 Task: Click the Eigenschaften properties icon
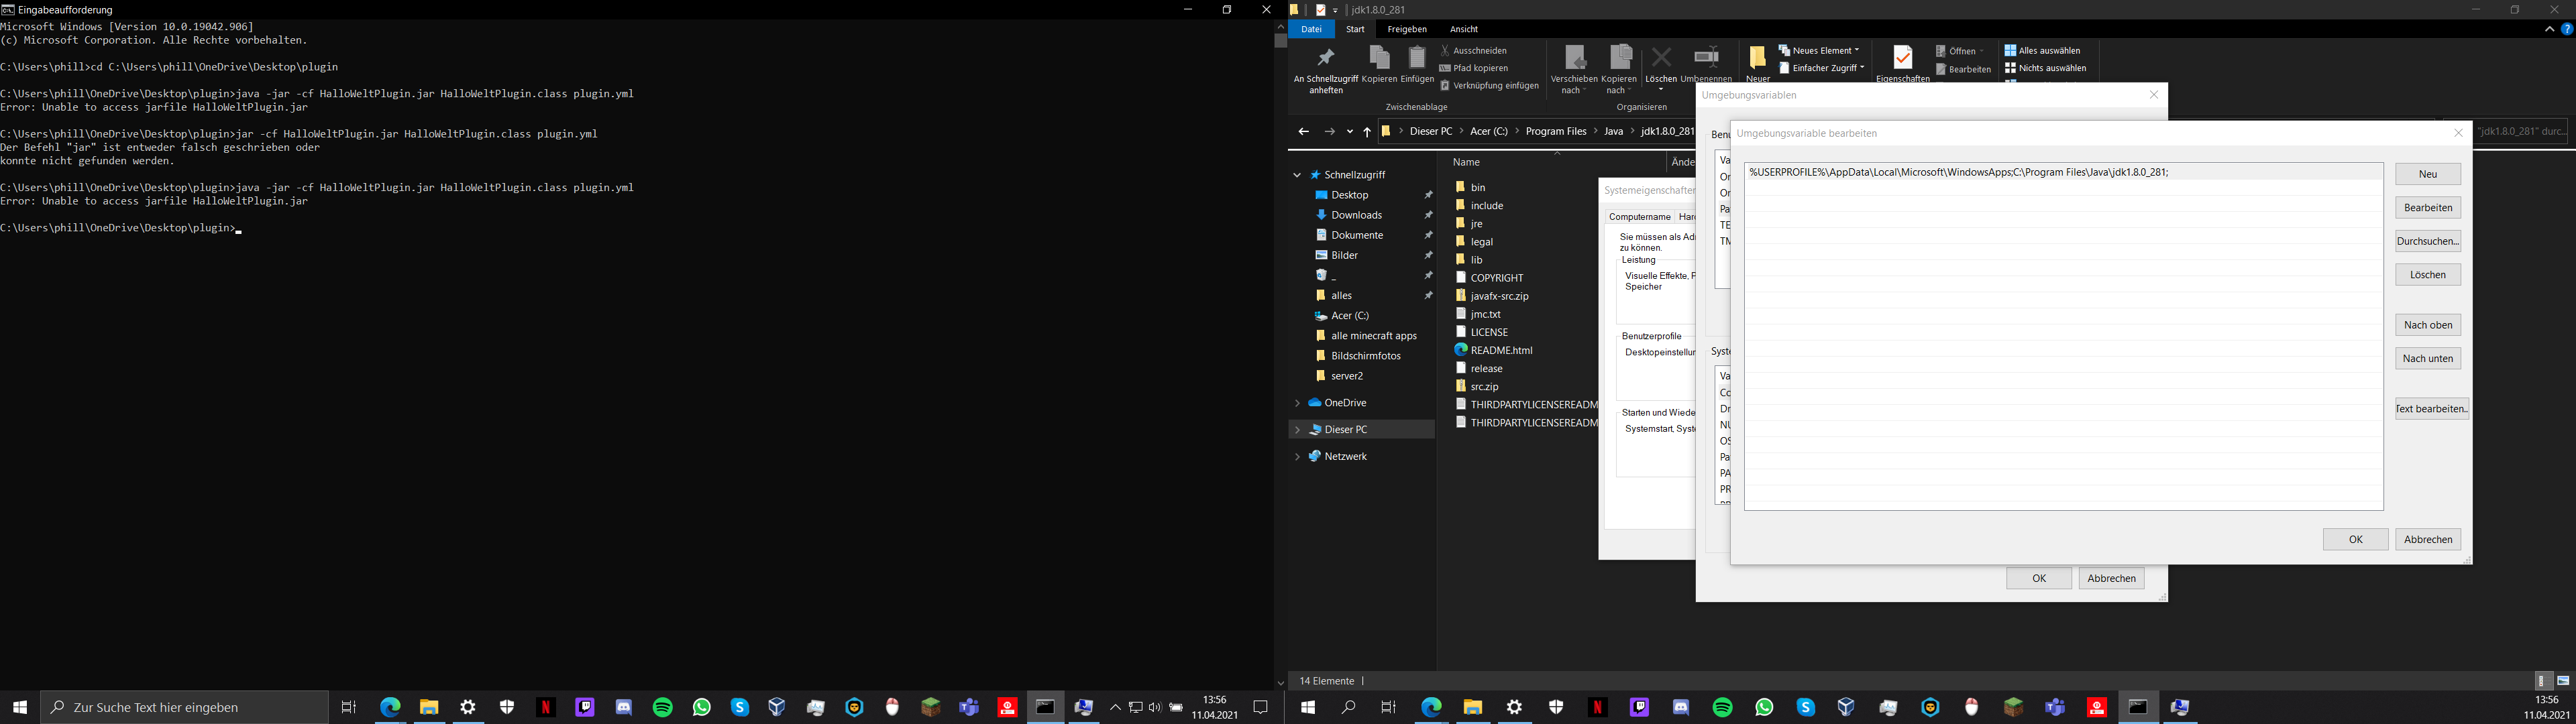[x=1902, y=58]
